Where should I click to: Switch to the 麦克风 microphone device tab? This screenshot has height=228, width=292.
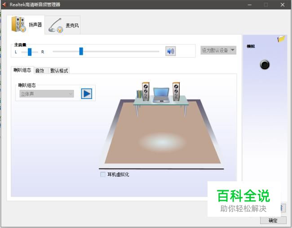pyautogui.click(x=63, y=25)
